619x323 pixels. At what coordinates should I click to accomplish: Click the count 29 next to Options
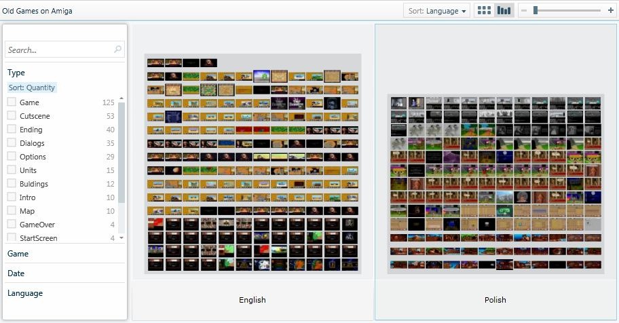tap(110, 157)
